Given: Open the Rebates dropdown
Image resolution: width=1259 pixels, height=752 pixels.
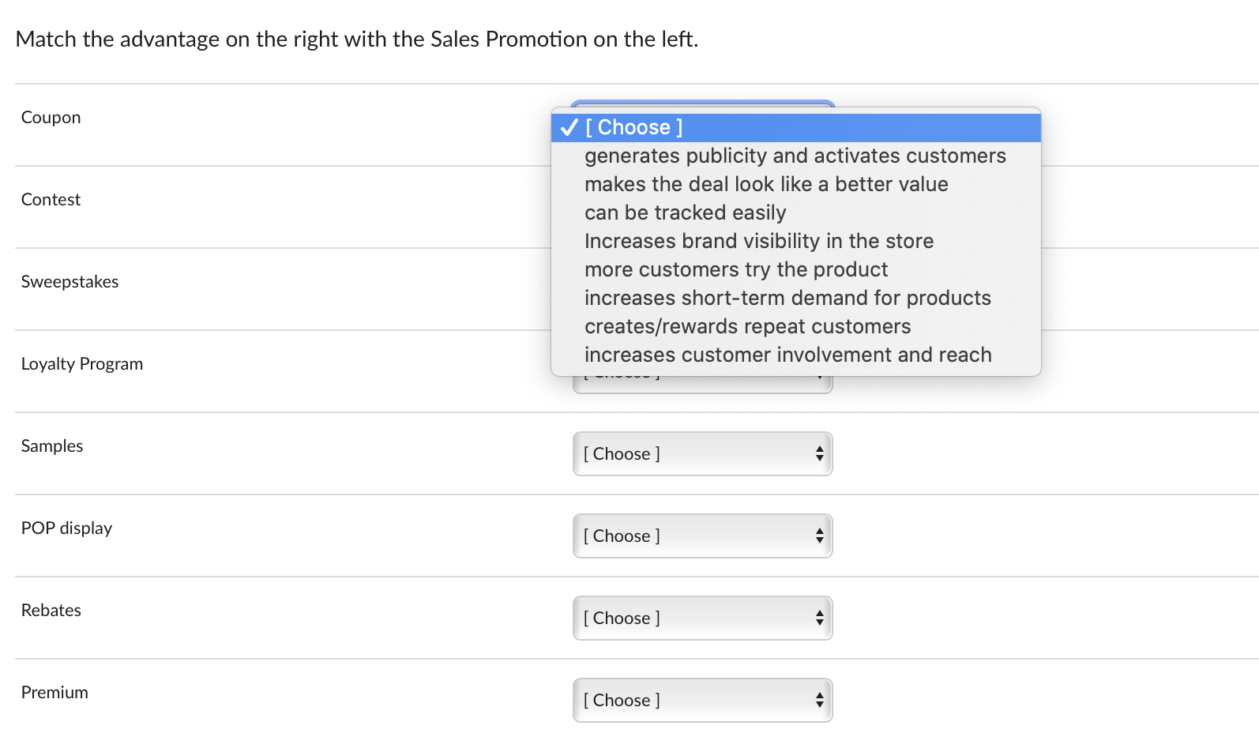Looking at the screenshot, I should [701, 619].
